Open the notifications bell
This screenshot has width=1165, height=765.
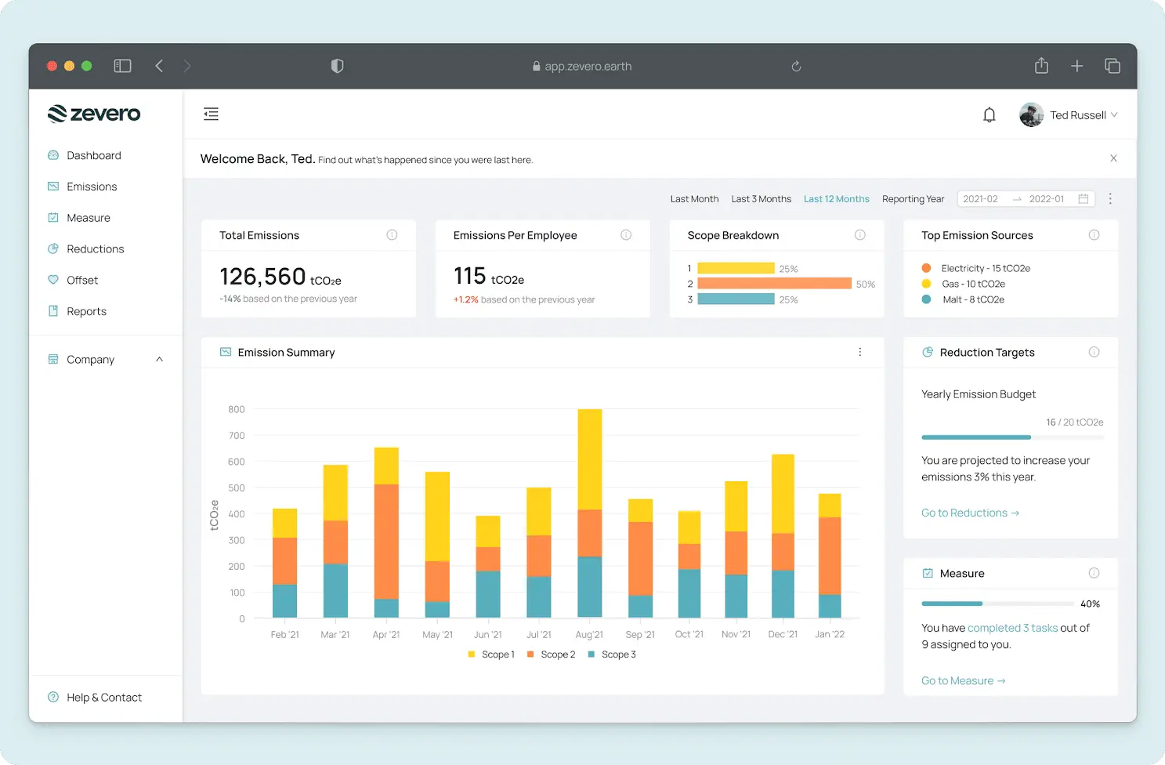pyautogui.click(x=990, y=115)
